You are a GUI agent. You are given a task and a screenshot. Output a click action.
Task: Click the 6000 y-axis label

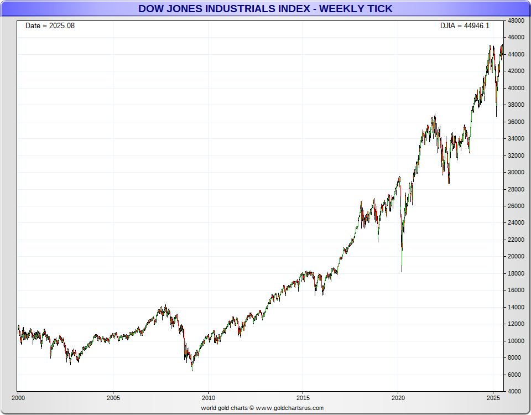(x=515, y=375)
